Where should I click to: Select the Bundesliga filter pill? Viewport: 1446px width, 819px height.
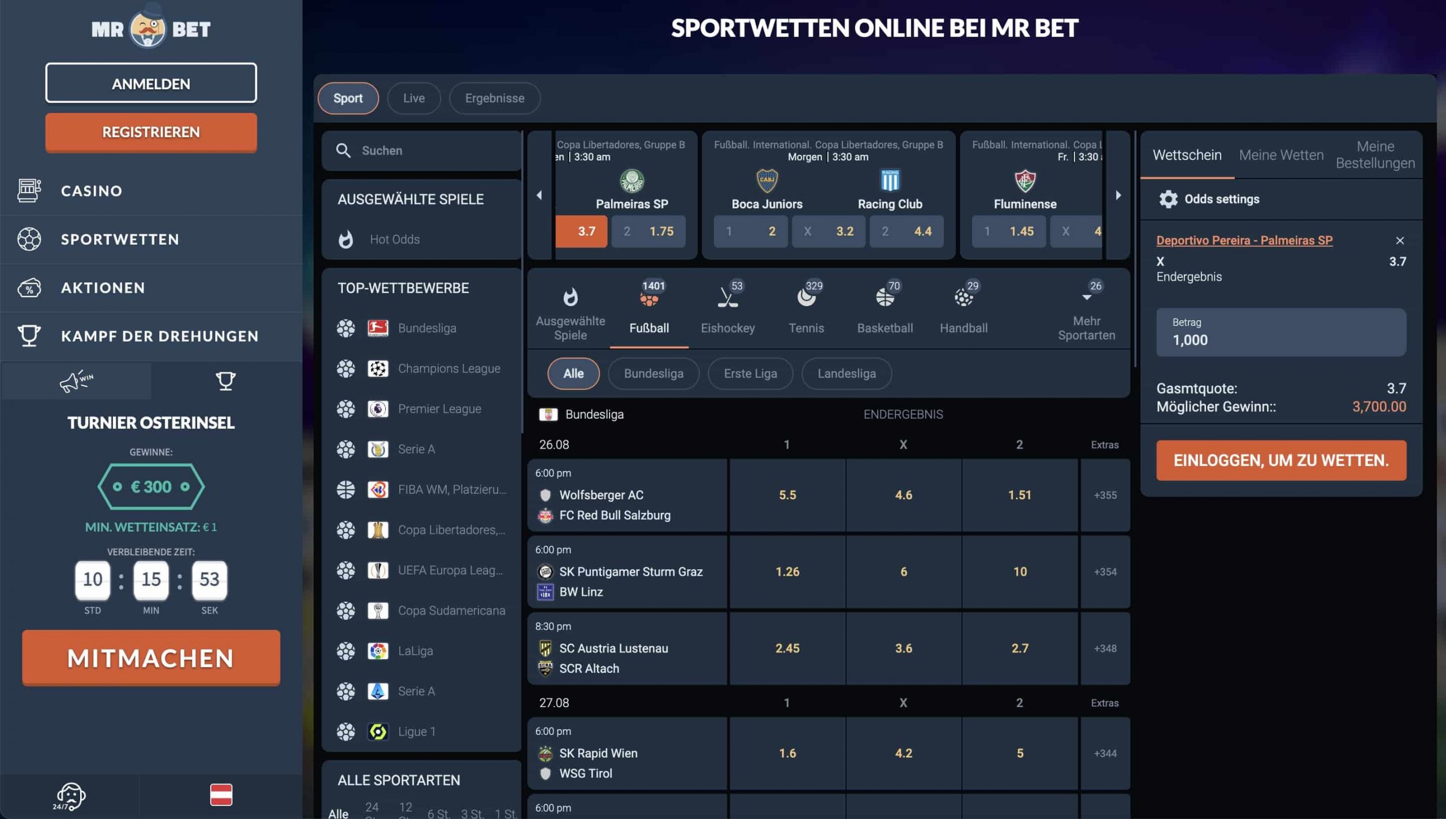pos(654,373)
